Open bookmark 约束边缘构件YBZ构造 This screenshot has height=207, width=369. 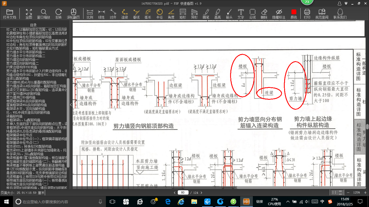[x=22, y=67]
